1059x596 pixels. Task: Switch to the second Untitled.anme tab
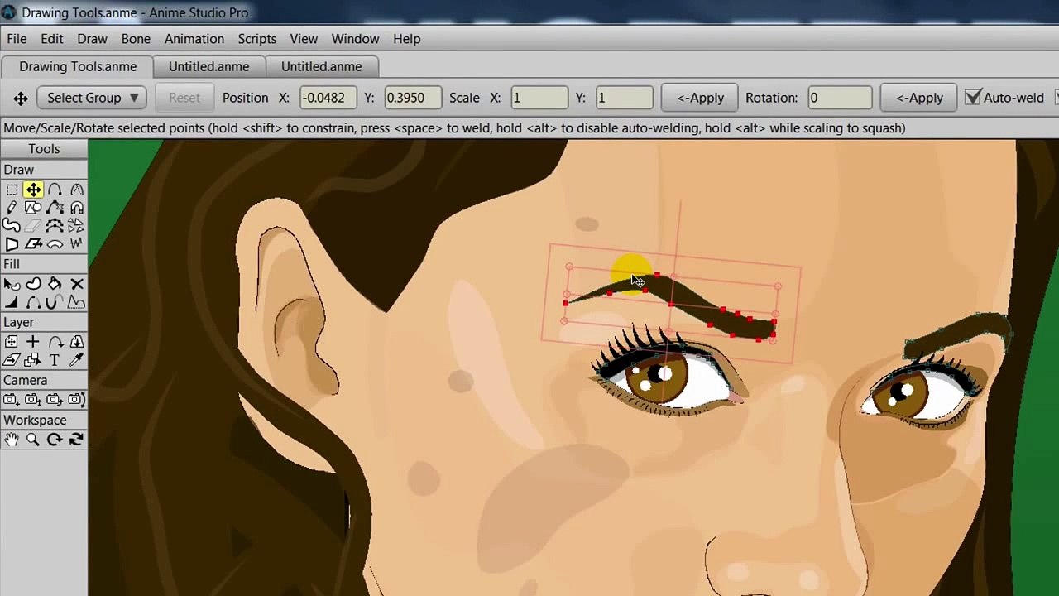pos(321,66)
